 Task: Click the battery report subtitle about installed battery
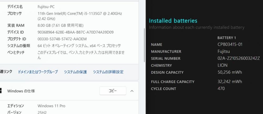[x=196, y=27]
